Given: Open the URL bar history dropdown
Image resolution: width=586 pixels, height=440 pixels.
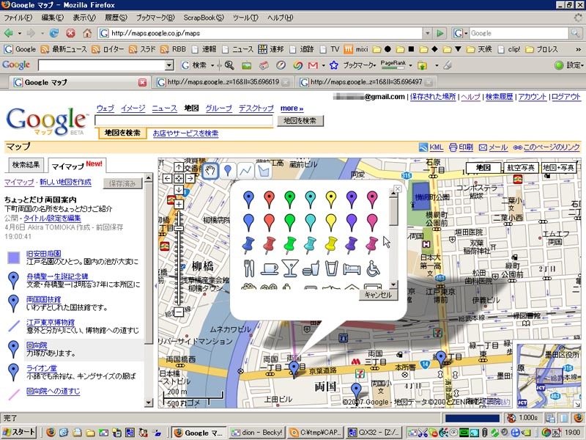Looking at the screenshot, I should (428, 33).
